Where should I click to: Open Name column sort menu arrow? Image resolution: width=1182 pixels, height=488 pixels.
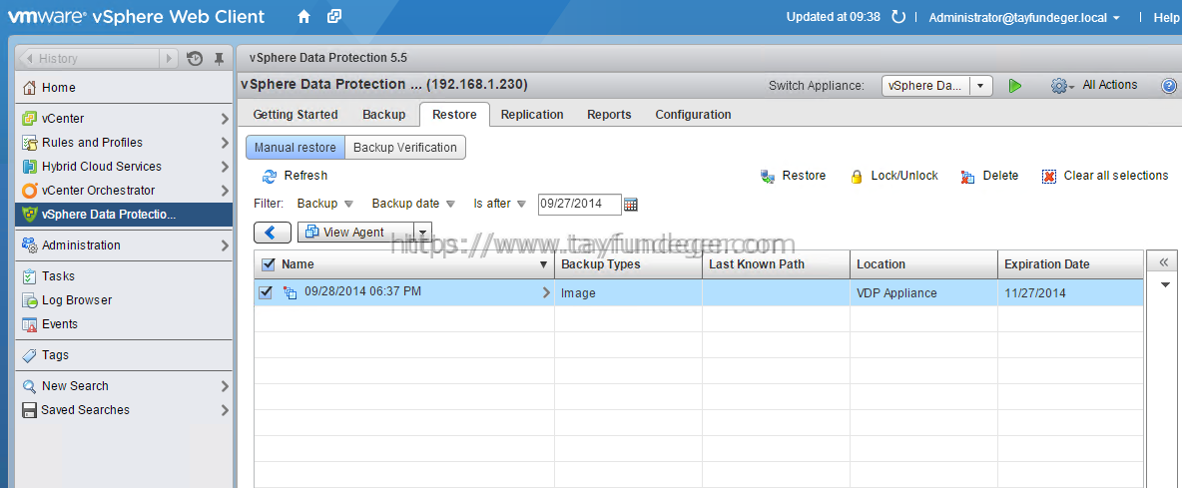coord(543,265)
